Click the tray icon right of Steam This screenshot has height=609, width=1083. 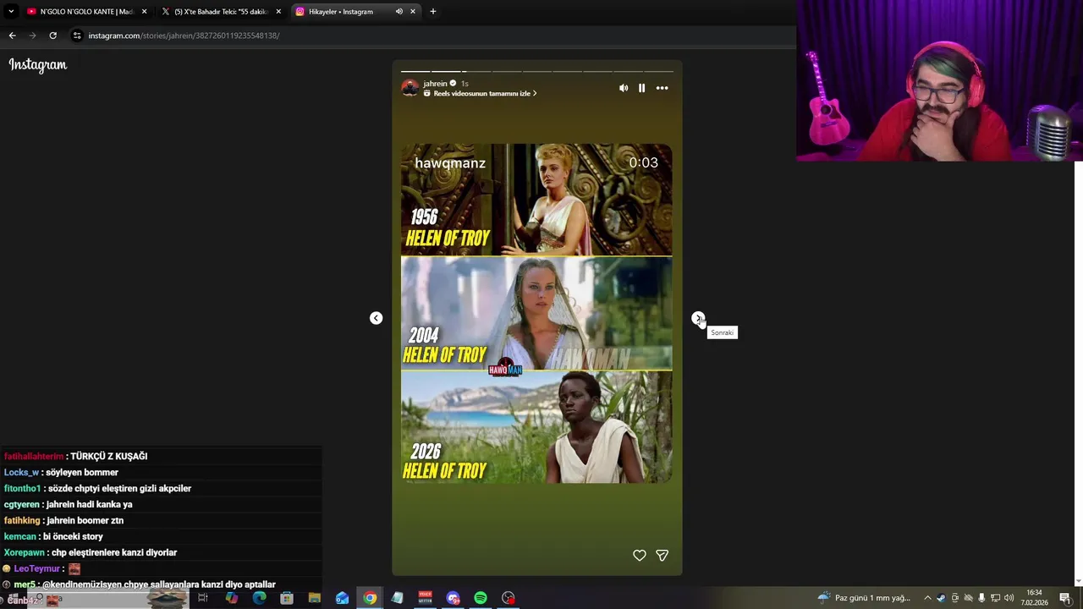click(954, 598)
